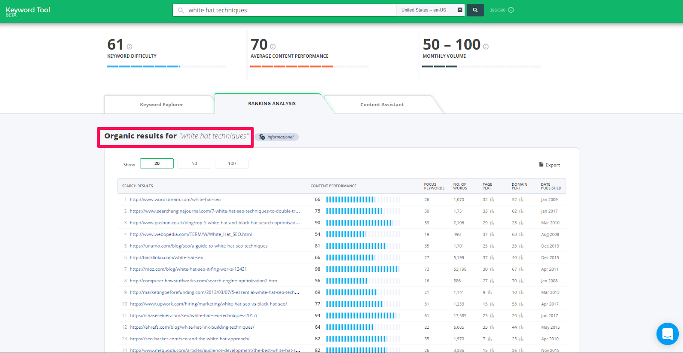Click the Search Results column header
This screenshot has height=353, width=683.
click(x=137, y=186)
